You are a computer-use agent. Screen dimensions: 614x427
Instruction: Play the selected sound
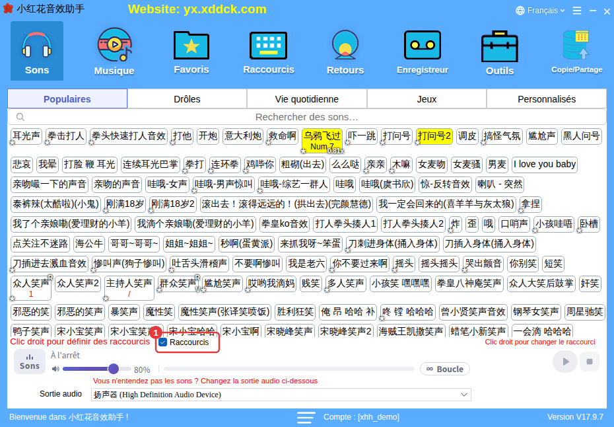coord(564,362)
